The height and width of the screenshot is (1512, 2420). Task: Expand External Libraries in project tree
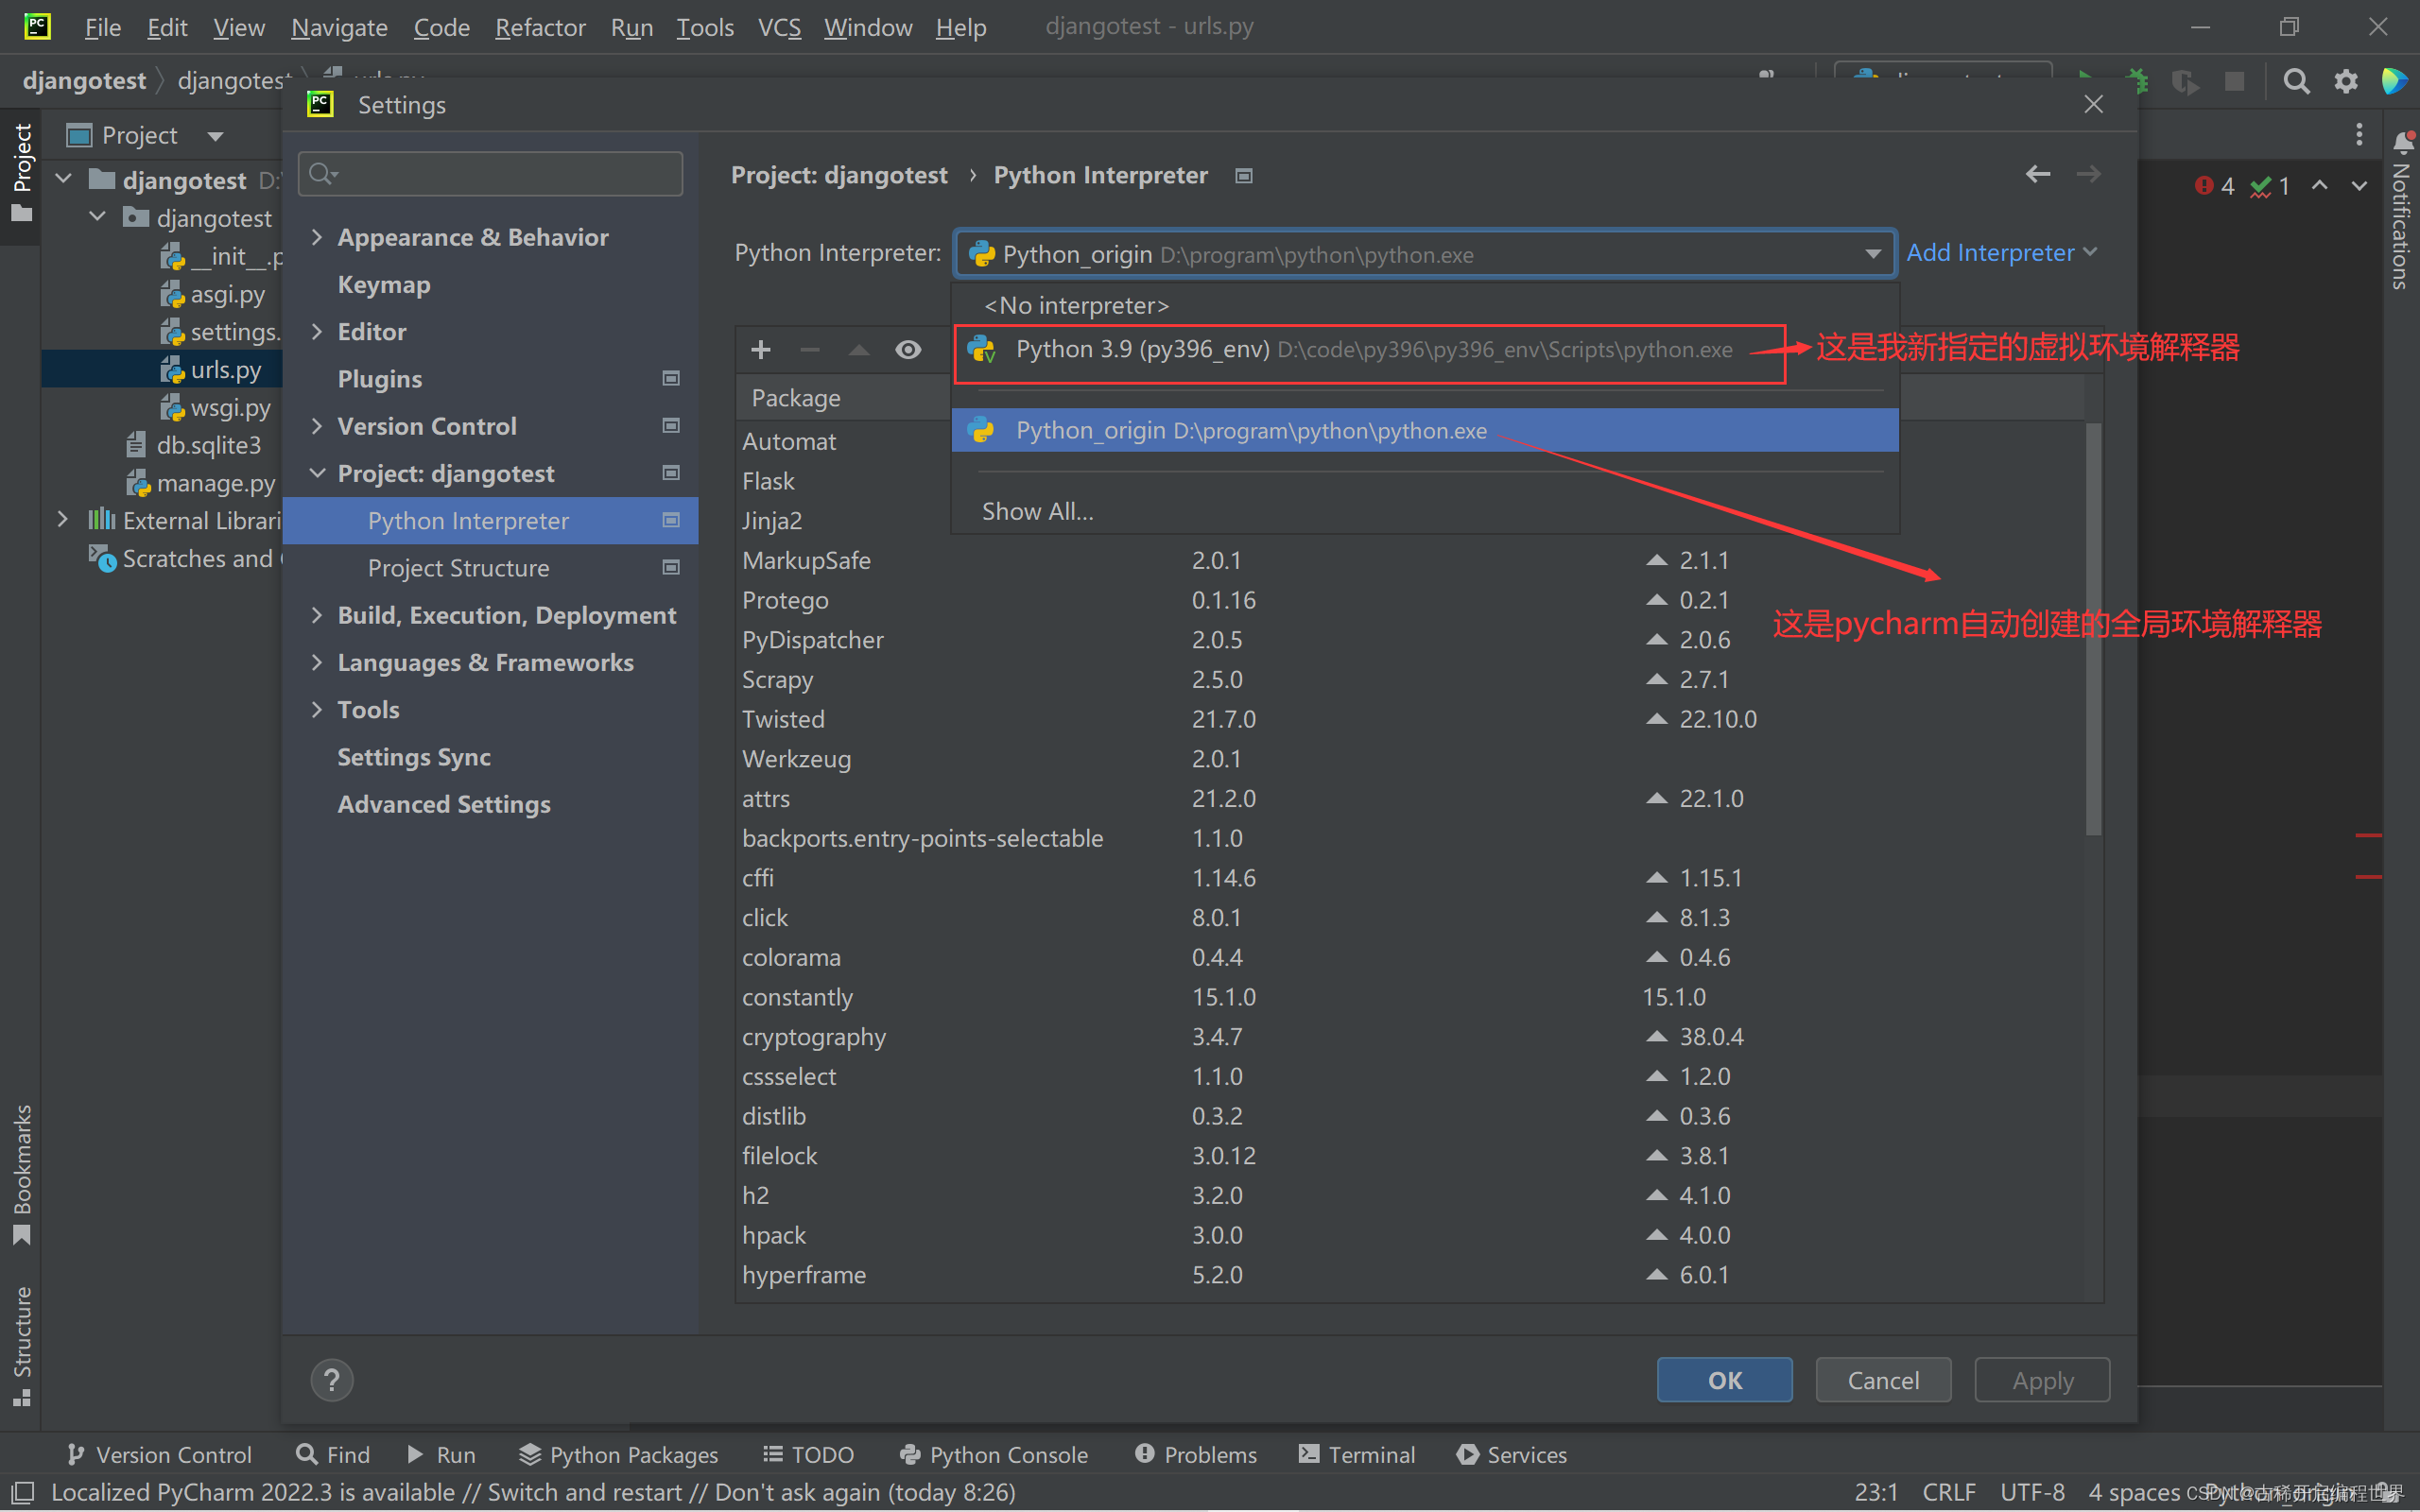point(62,520)
